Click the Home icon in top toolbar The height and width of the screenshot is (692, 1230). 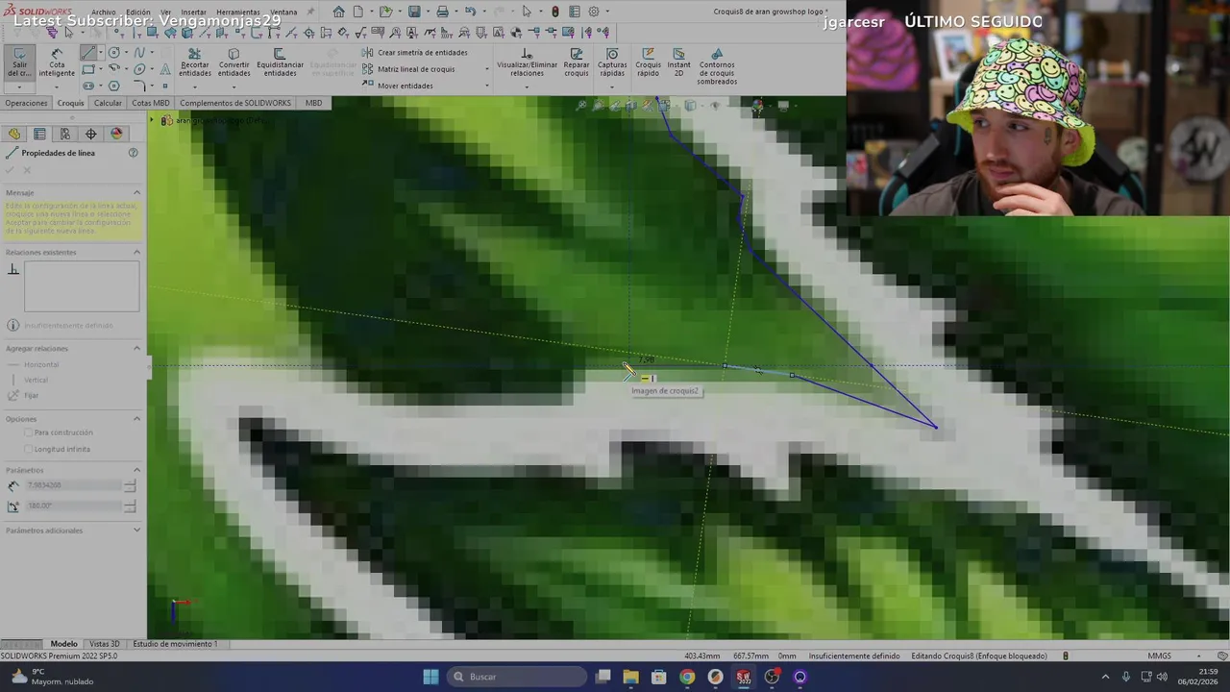coord(338,12)
